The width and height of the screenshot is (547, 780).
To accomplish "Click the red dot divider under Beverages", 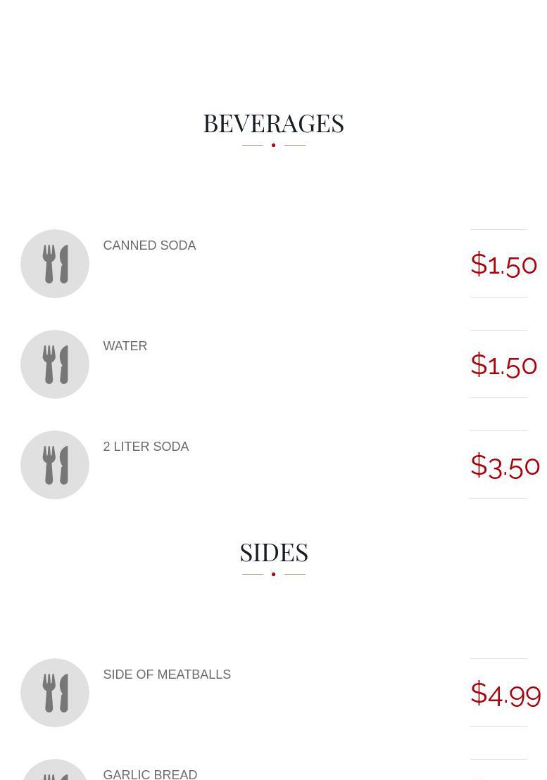I will pyautogui.click(x=273, y=145).
